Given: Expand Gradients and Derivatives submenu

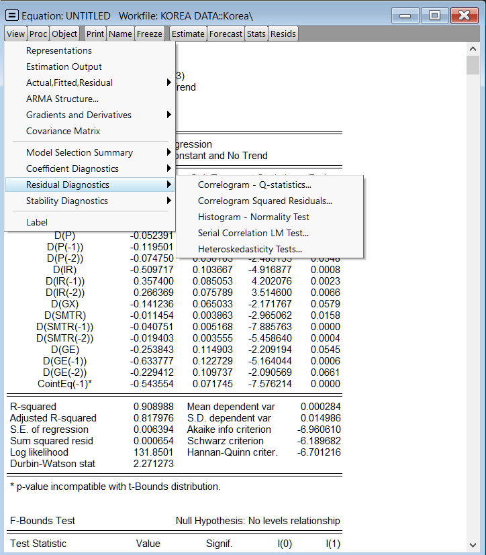Looking at the screenshot, I should 79,115.
